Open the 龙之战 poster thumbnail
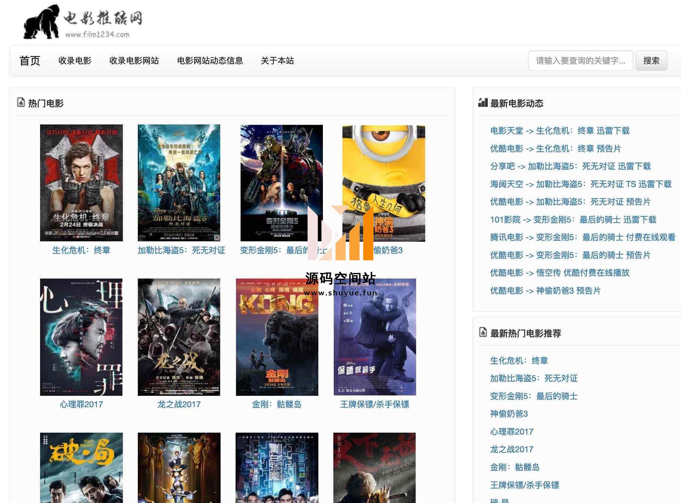681x503 pixels. pyautogui.click(x=179, y=337)
